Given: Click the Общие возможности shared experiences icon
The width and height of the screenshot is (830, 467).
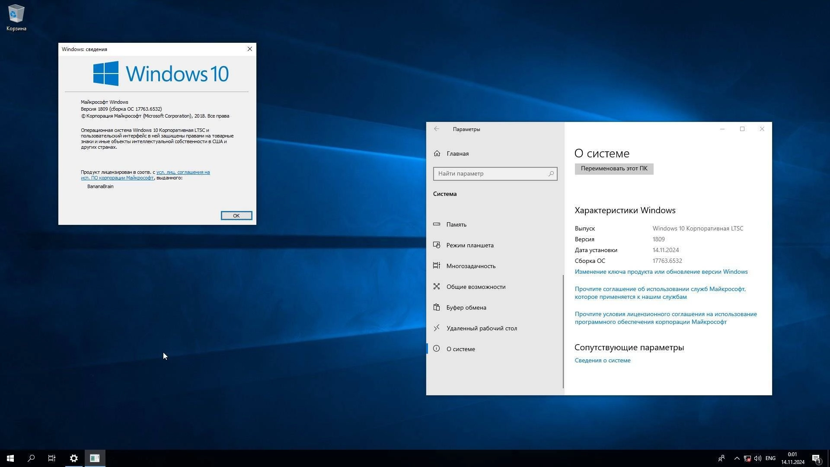Looking at the screenshot, I should tap(437, 287).
